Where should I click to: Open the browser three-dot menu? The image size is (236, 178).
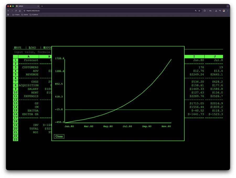pos(227,11)
